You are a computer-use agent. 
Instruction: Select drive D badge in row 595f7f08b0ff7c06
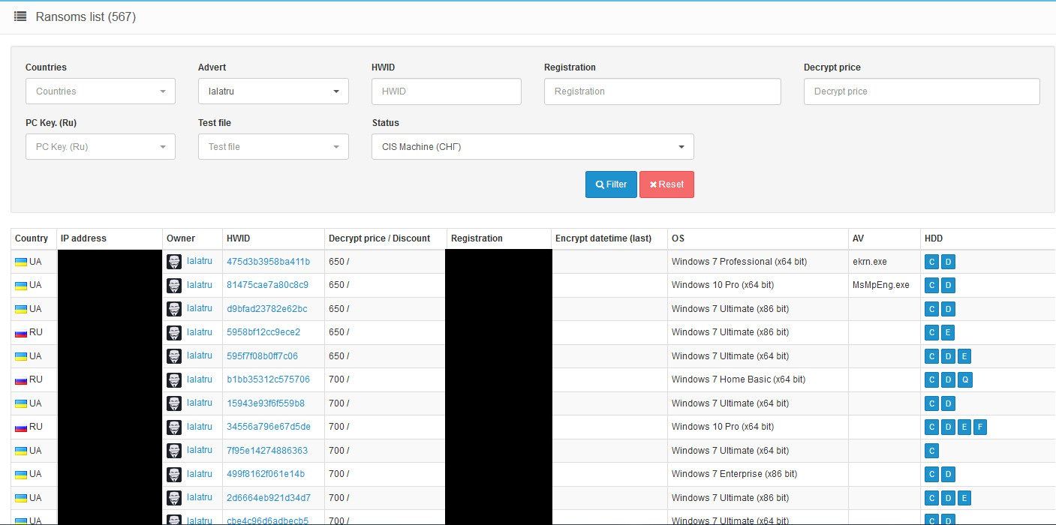tap(948, 356)
